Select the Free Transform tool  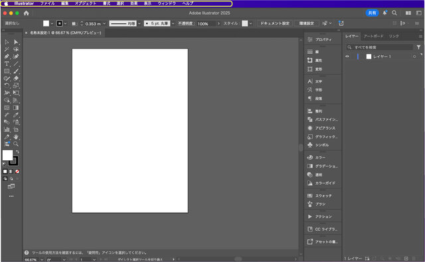(16, 93)
